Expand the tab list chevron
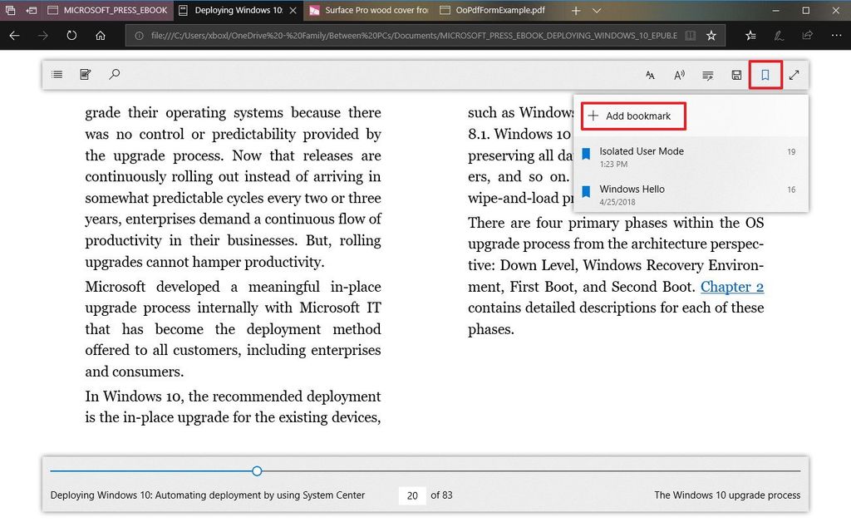Image resolution: width=851 pixels, height=522 pixels. point(597,11)
